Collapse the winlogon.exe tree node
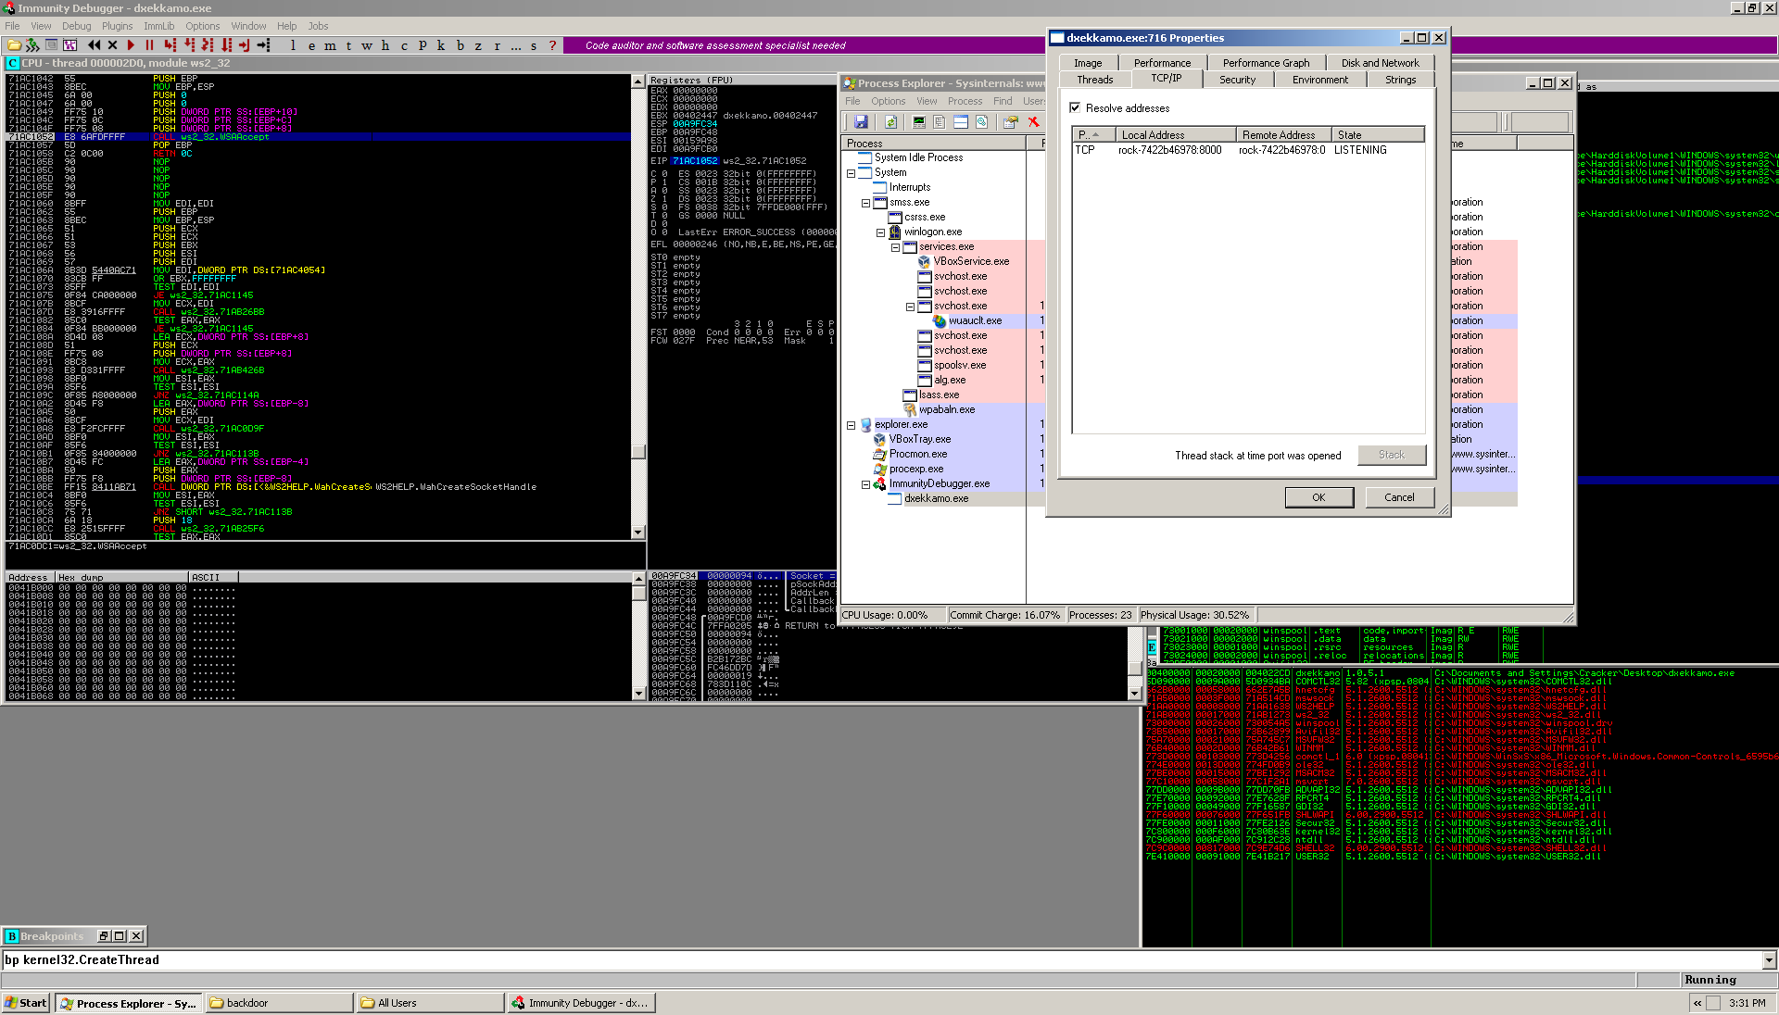This screenshot has height=1015, width=1779. click(880, 232)
